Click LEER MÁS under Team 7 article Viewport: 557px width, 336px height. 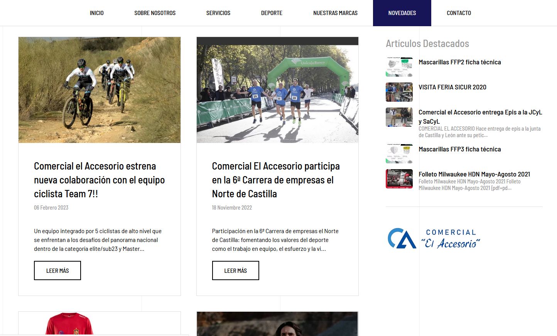(x=57, y=270)
